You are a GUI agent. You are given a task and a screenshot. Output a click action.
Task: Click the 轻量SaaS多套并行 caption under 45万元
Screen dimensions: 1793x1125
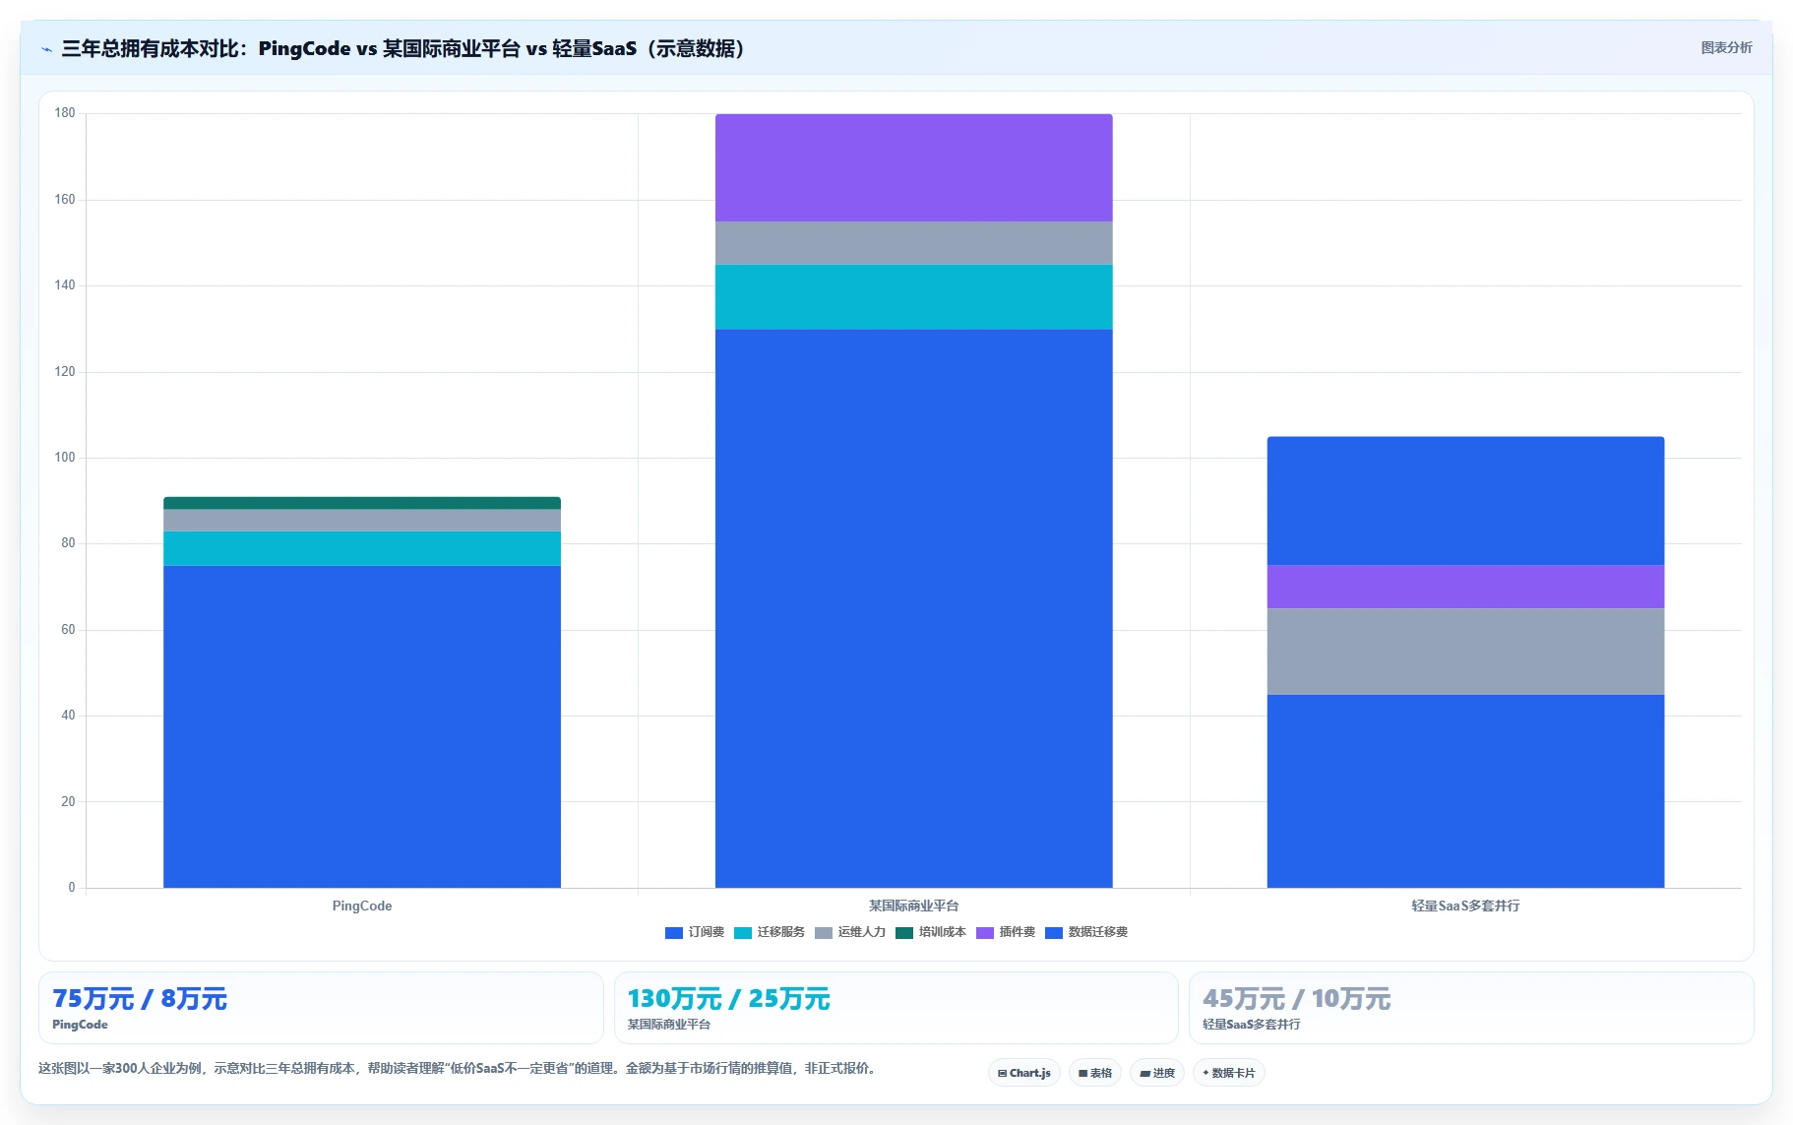click(1252, 1025)
